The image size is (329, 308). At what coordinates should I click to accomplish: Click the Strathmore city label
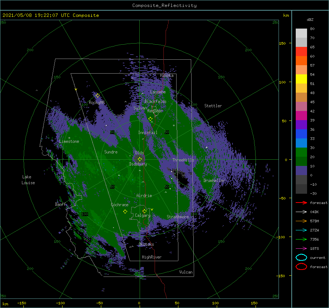(178, 216)
